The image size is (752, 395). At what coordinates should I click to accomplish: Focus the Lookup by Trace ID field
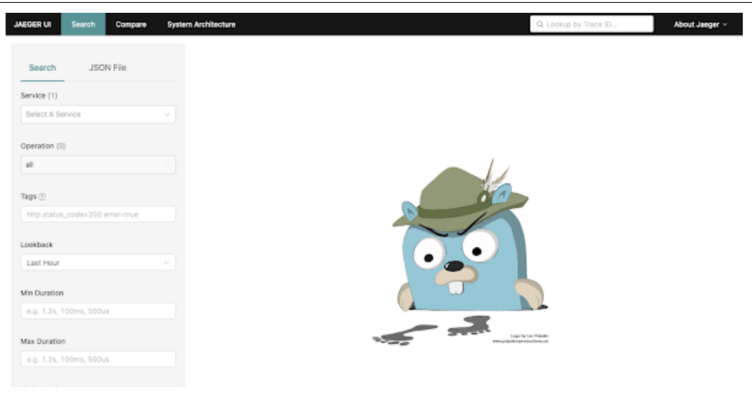[592, 24]
